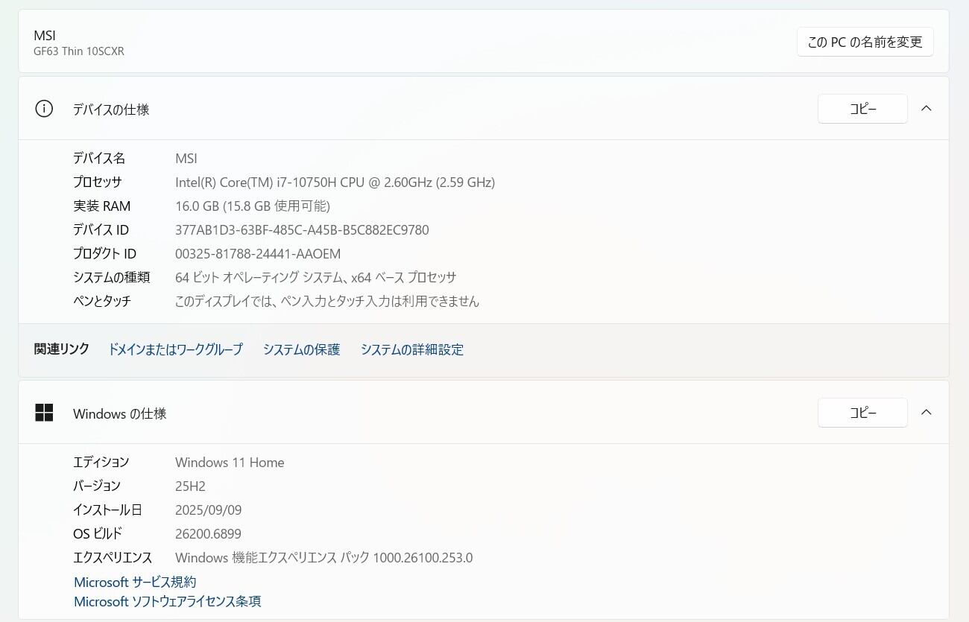Select the install date 2025/09/09
969x622 pixels.
208,510
